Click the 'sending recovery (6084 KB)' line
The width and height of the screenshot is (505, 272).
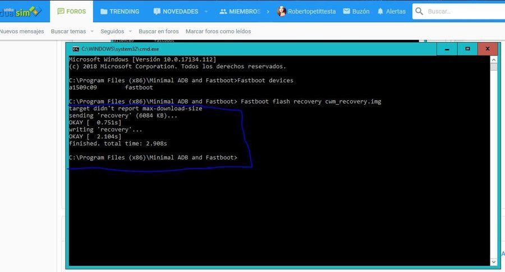[x=123, y=116]
